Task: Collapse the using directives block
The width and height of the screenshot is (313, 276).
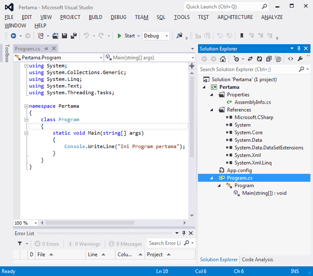Action: click(26, 66)
